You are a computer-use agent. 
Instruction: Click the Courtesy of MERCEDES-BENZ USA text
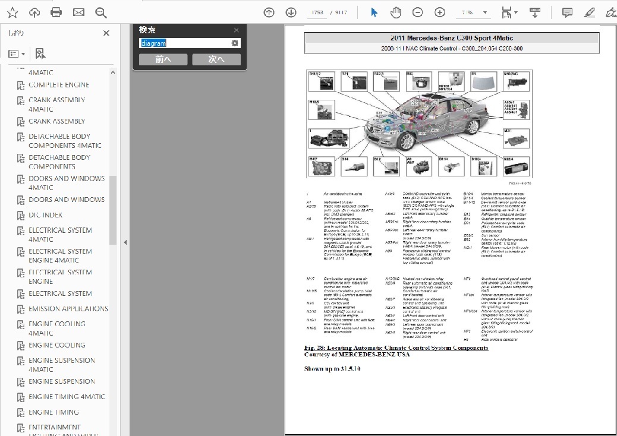pyautogui.click(x=357, y=354)
